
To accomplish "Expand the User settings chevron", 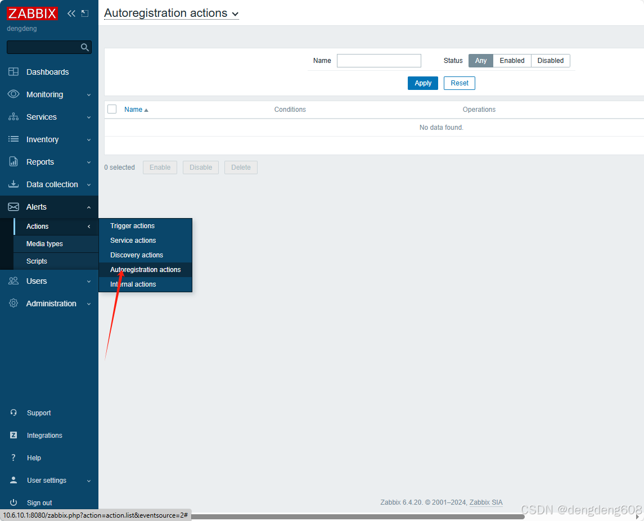I will tap(89, 481).
